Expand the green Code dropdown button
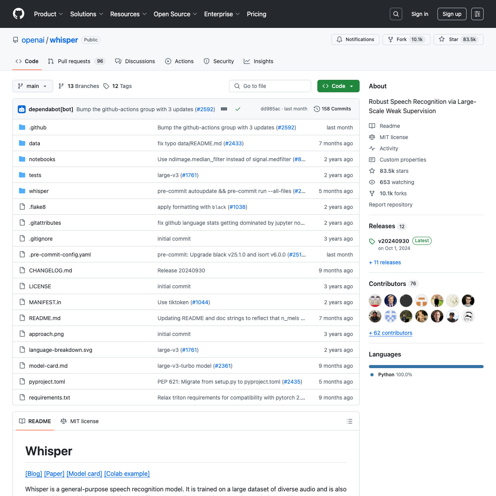This screenshot has height=496, width=496. pos(338,86)
